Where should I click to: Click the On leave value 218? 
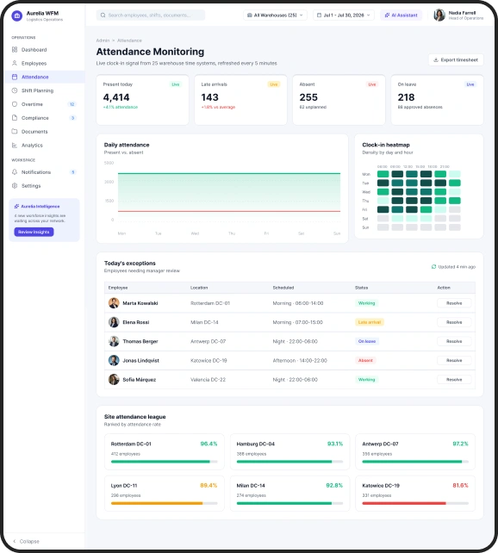(407, 97)
